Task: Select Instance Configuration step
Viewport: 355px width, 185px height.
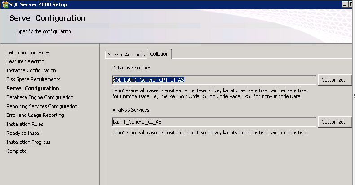Action: click(31, 70)
